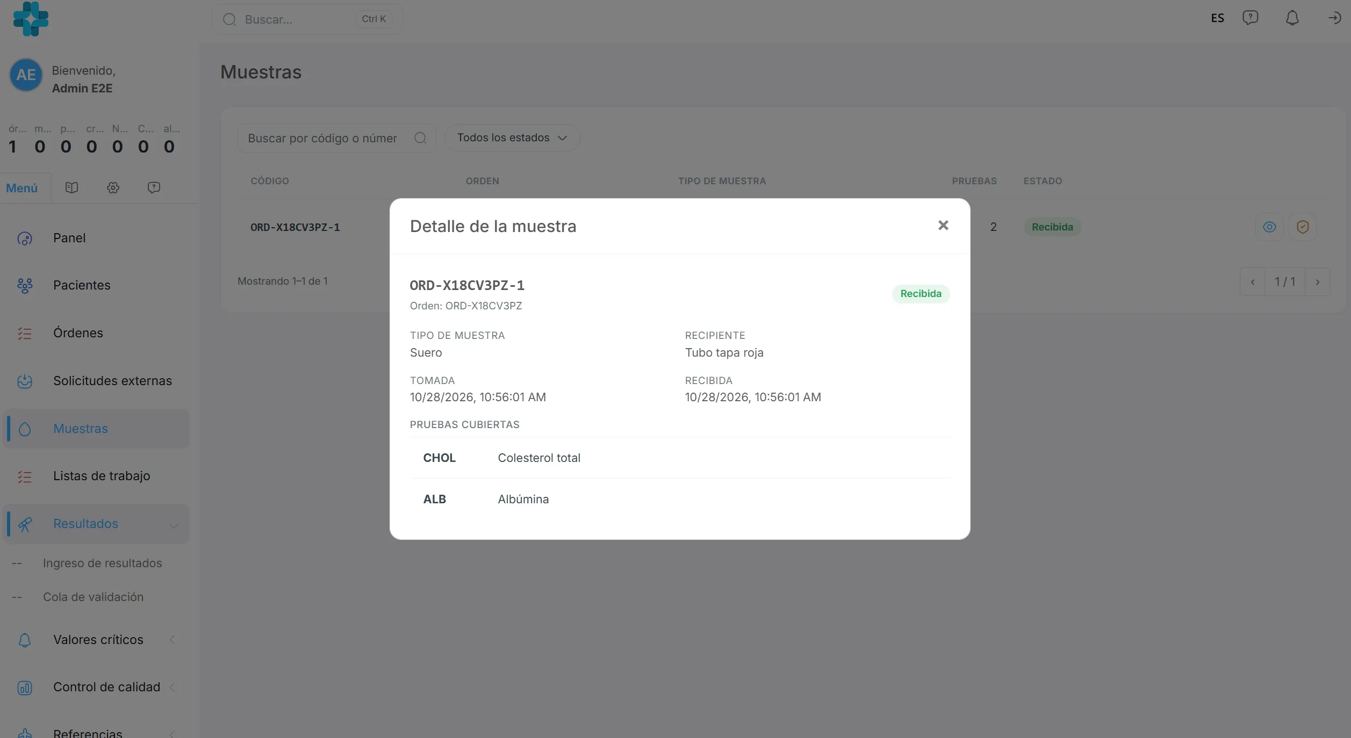View sample details with eye icon
Screen dimensions: 1351x738
coord(1269,227)
